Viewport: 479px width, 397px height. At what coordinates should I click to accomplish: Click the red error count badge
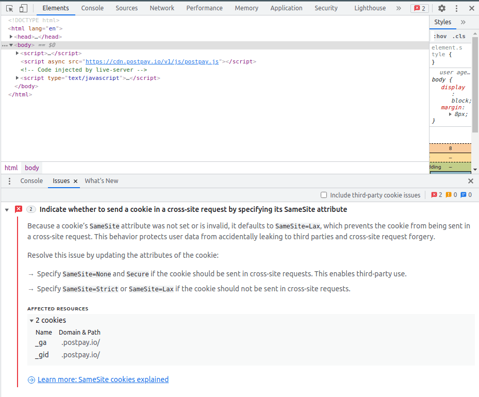click(420, 8)
